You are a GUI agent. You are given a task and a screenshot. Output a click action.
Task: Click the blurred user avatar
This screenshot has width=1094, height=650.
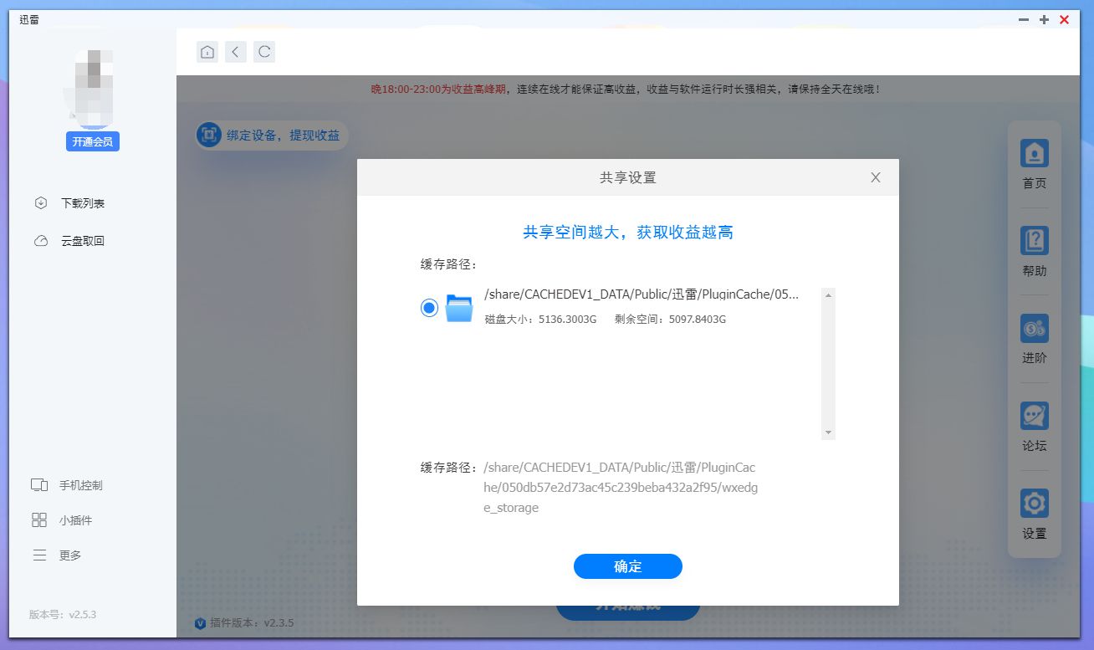pyautogui.click(x=93, y=87)
